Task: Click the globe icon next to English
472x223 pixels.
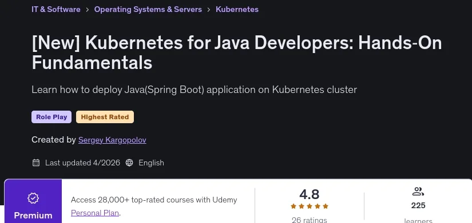Action: tap(129, 163)
